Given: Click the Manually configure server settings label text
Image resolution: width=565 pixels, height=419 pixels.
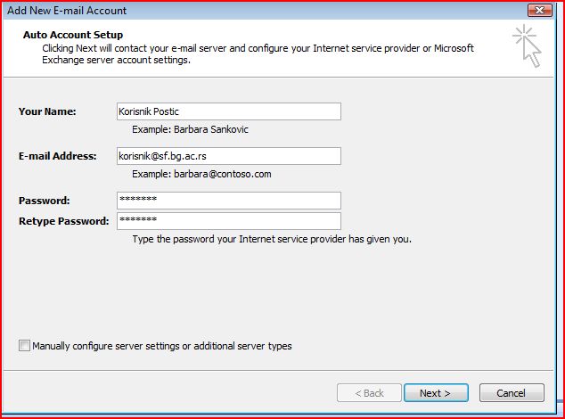Looking at the screenshot, I should [x=162, y=346].
